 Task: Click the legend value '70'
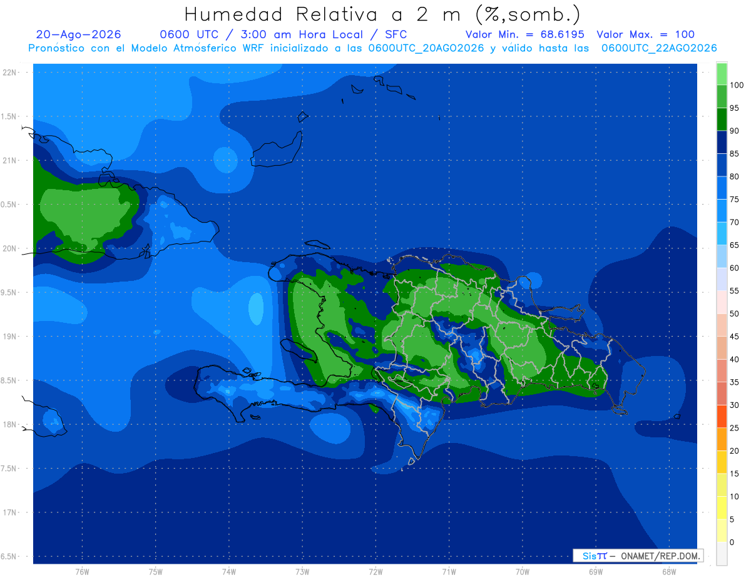click(x=734, y=222)
